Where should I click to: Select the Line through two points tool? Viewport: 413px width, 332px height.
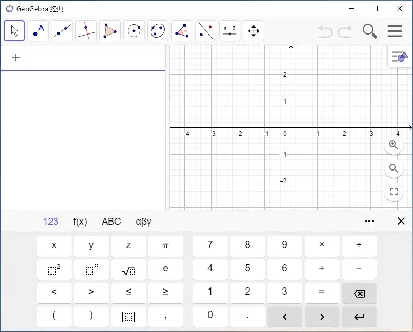(62, 31)
